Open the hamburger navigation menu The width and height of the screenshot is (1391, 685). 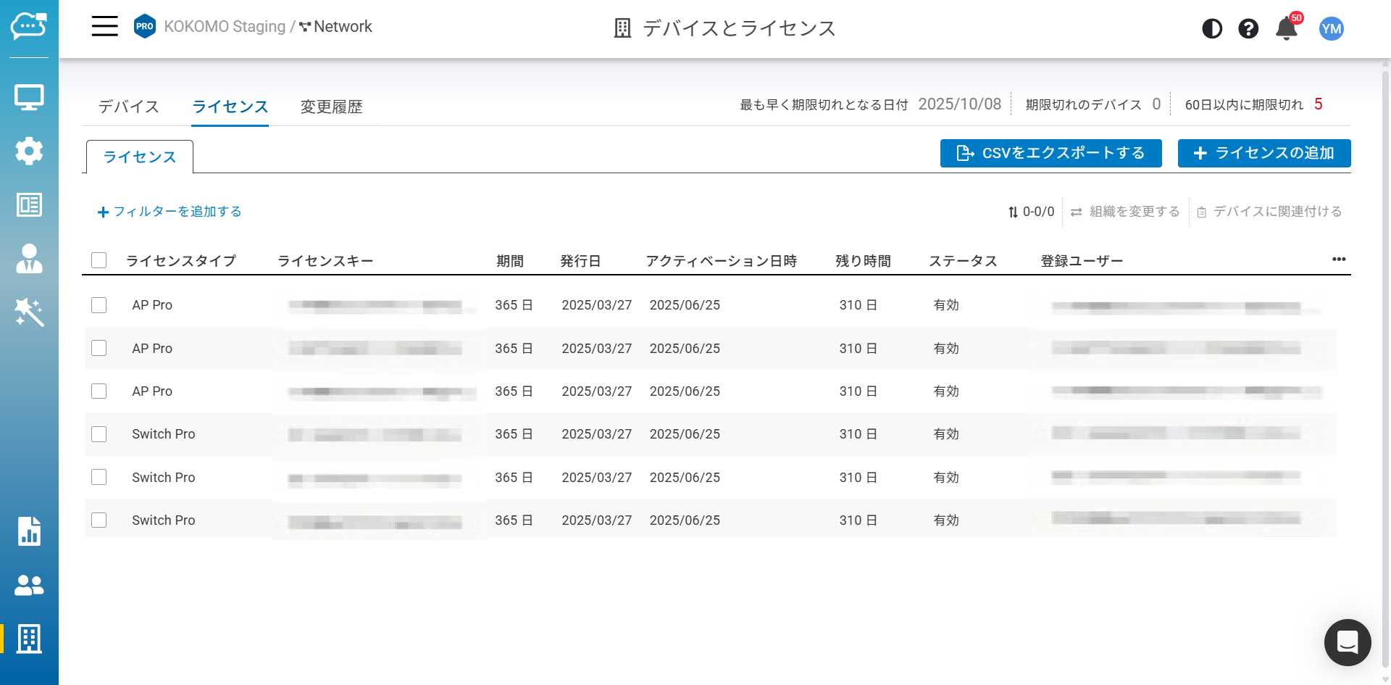point(104,27)
